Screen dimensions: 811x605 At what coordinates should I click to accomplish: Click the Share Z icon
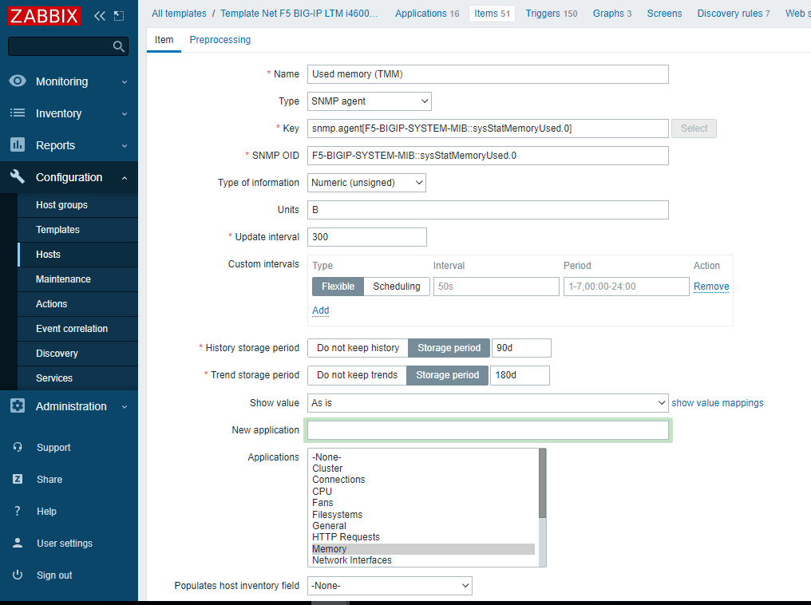(18, 480)
